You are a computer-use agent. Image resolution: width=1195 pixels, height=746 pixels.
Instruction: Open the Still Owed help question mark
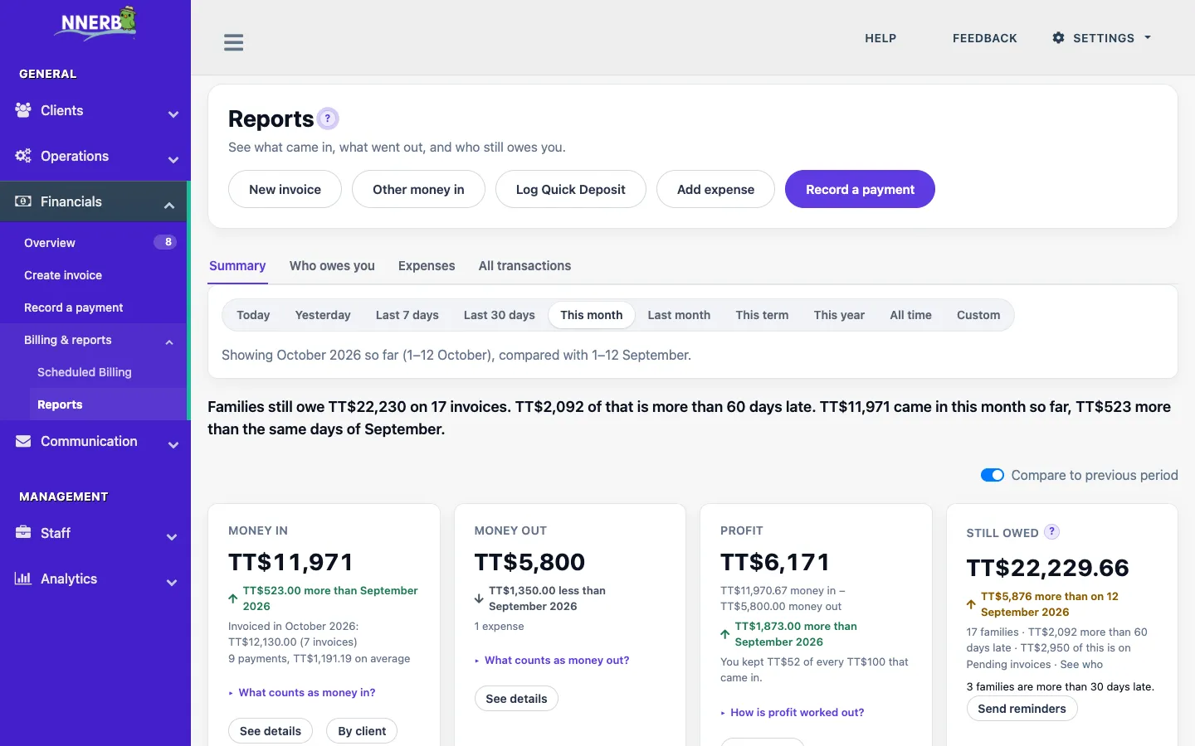click(1051, 532)
